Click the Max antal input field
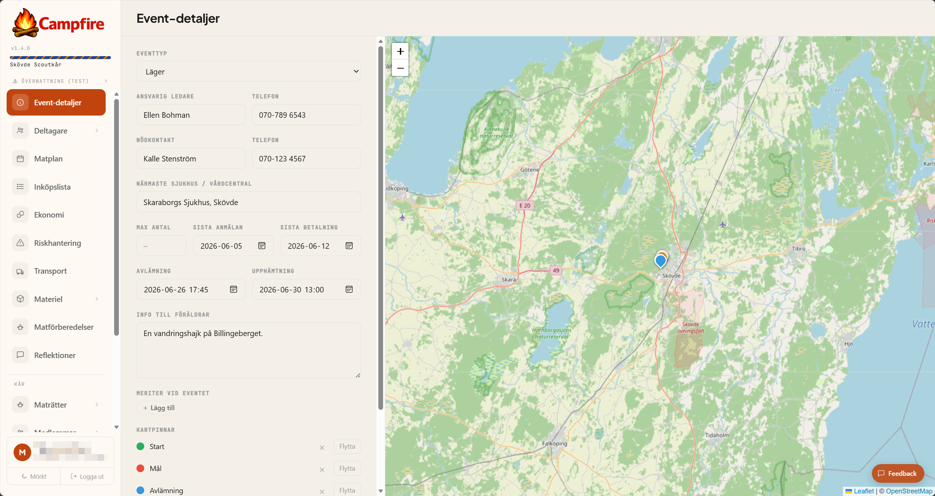935x496 pixels. (161, 246)
